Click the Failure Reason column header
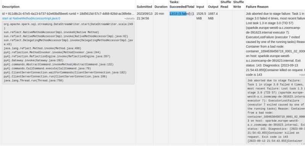 pyautogui.click(x=257, y=6)
